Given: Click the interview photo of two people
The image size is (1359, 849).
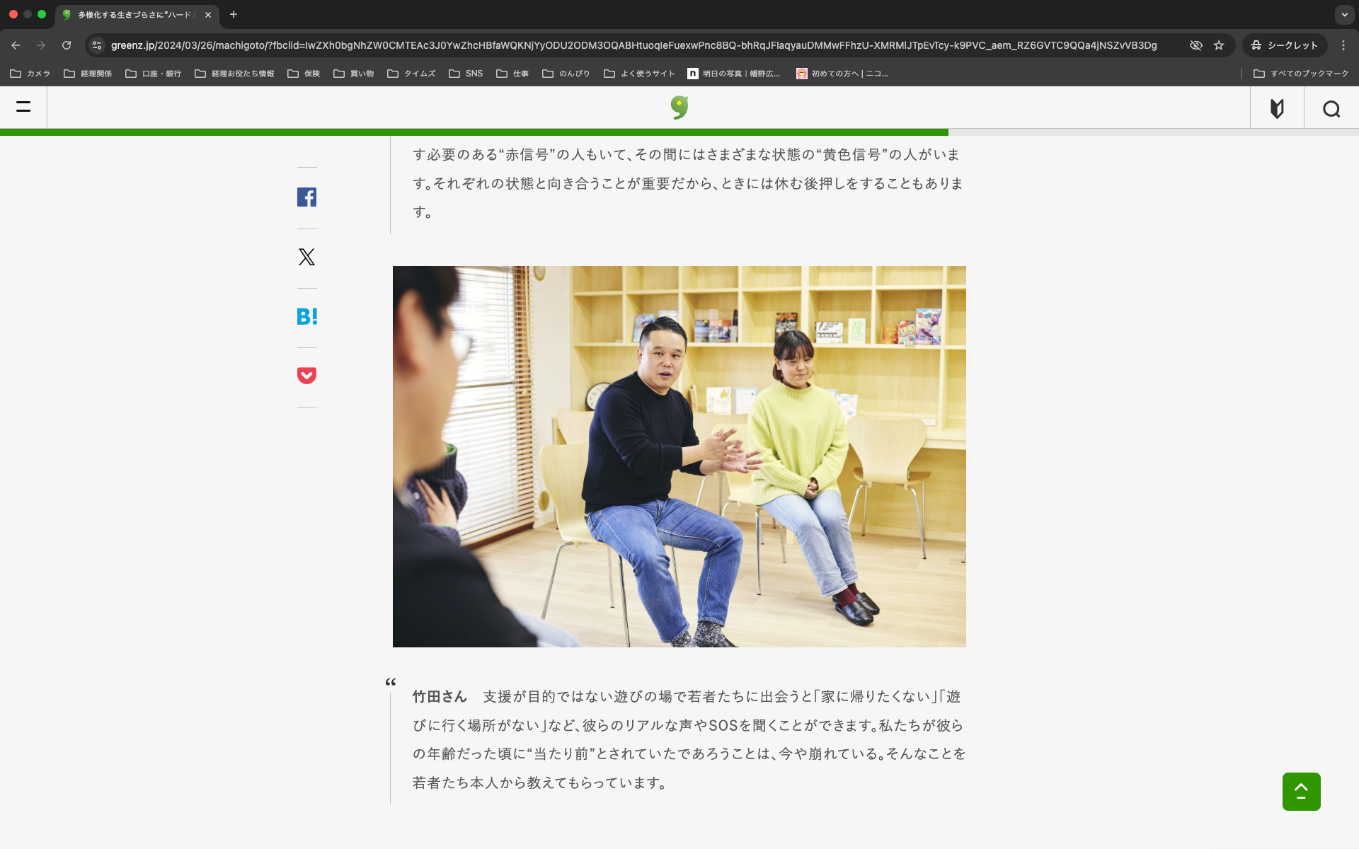Looking at the screenshot, I should (679, 456).
